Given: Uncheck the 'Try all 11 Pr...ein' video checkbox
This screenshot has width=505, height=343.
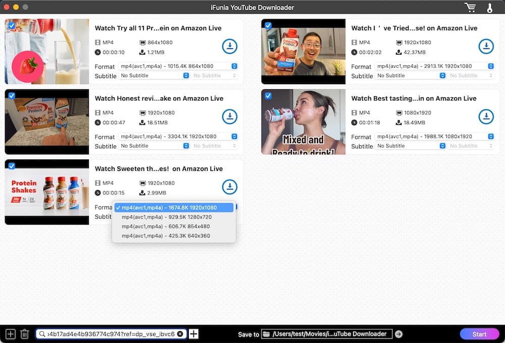Looking at the screenshot, I should tap(12, 25).
